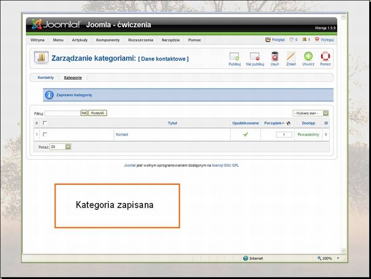Image resolution: width=371 pixels, height=279 pixels.
Task: Toggle published checkmark for Kontakt
Action: pos(245,134)
